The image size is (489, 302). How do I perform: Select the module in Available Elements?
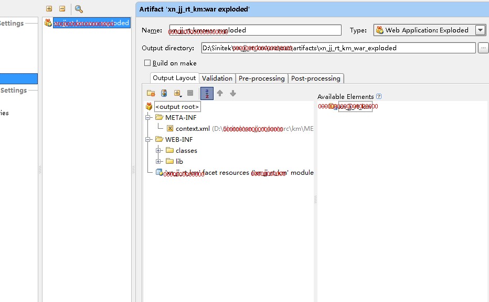(x=355, y=106)
